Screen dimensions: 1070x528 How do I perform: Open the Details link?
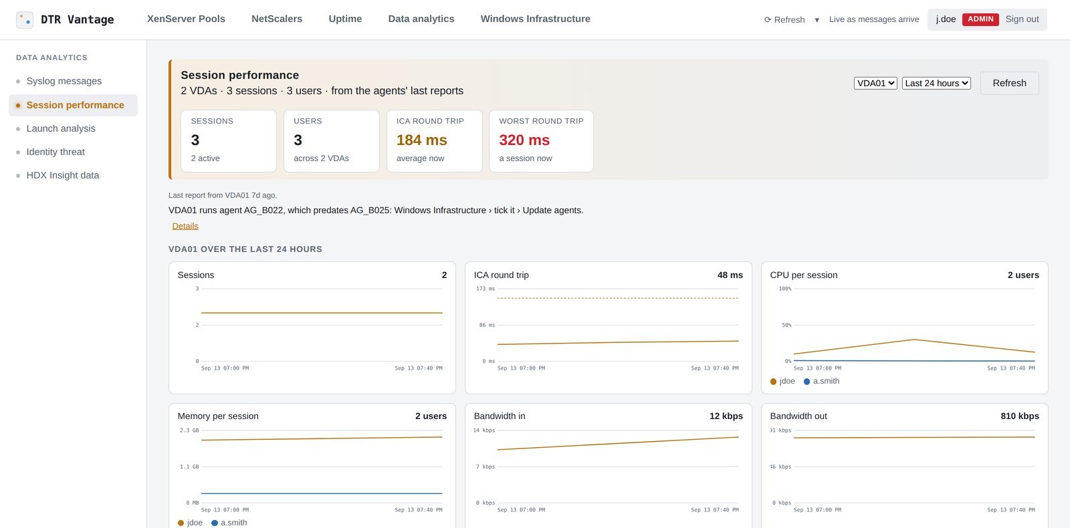coord(185,226)
